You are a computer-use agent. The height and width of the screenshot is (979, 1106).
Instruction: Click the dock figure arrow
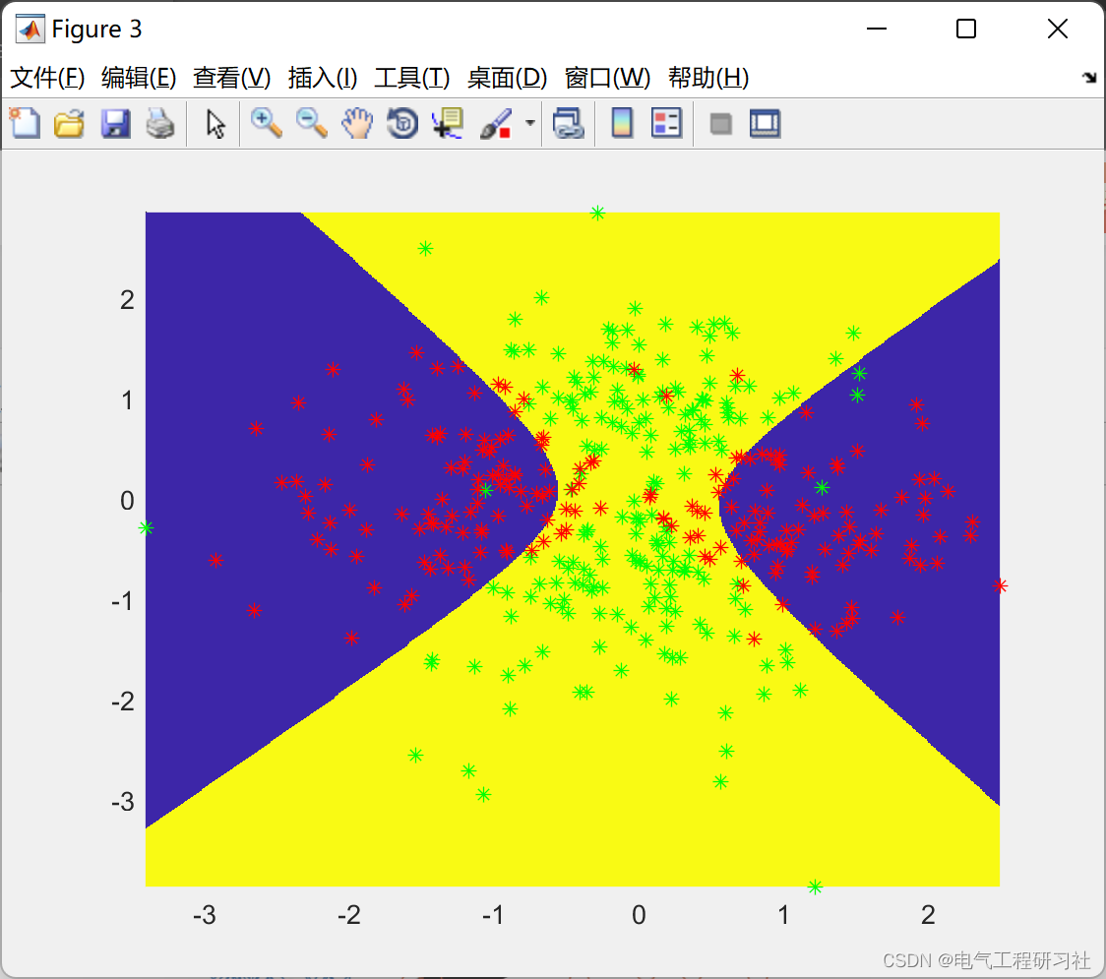(x=1089, y=77)
